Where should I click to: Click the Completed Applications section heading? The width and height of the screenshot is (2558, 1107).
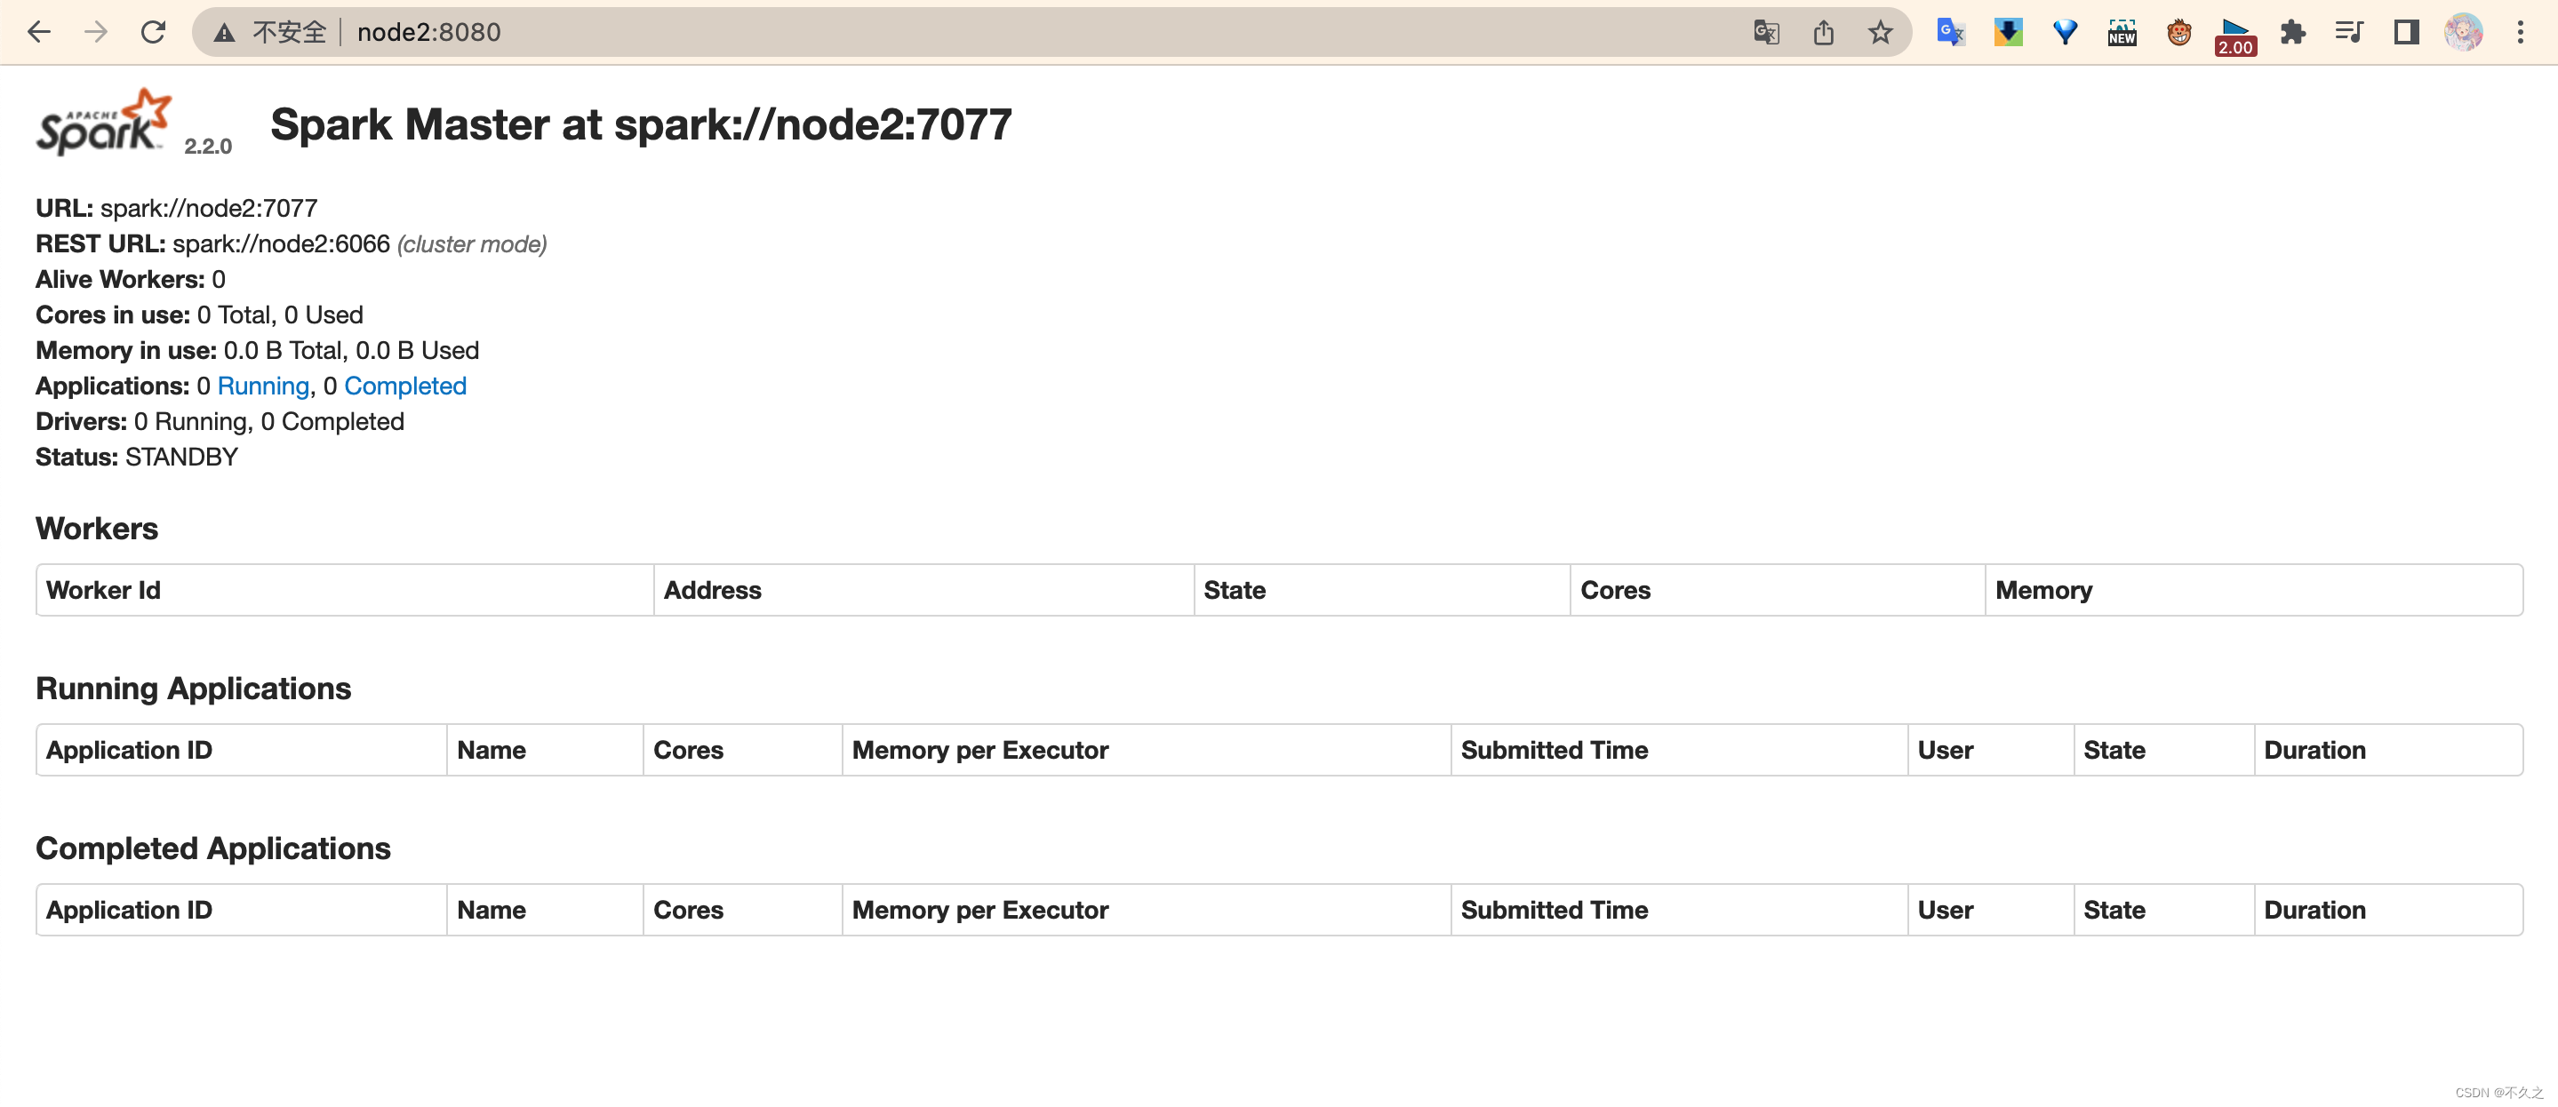[x=213, y=848]
